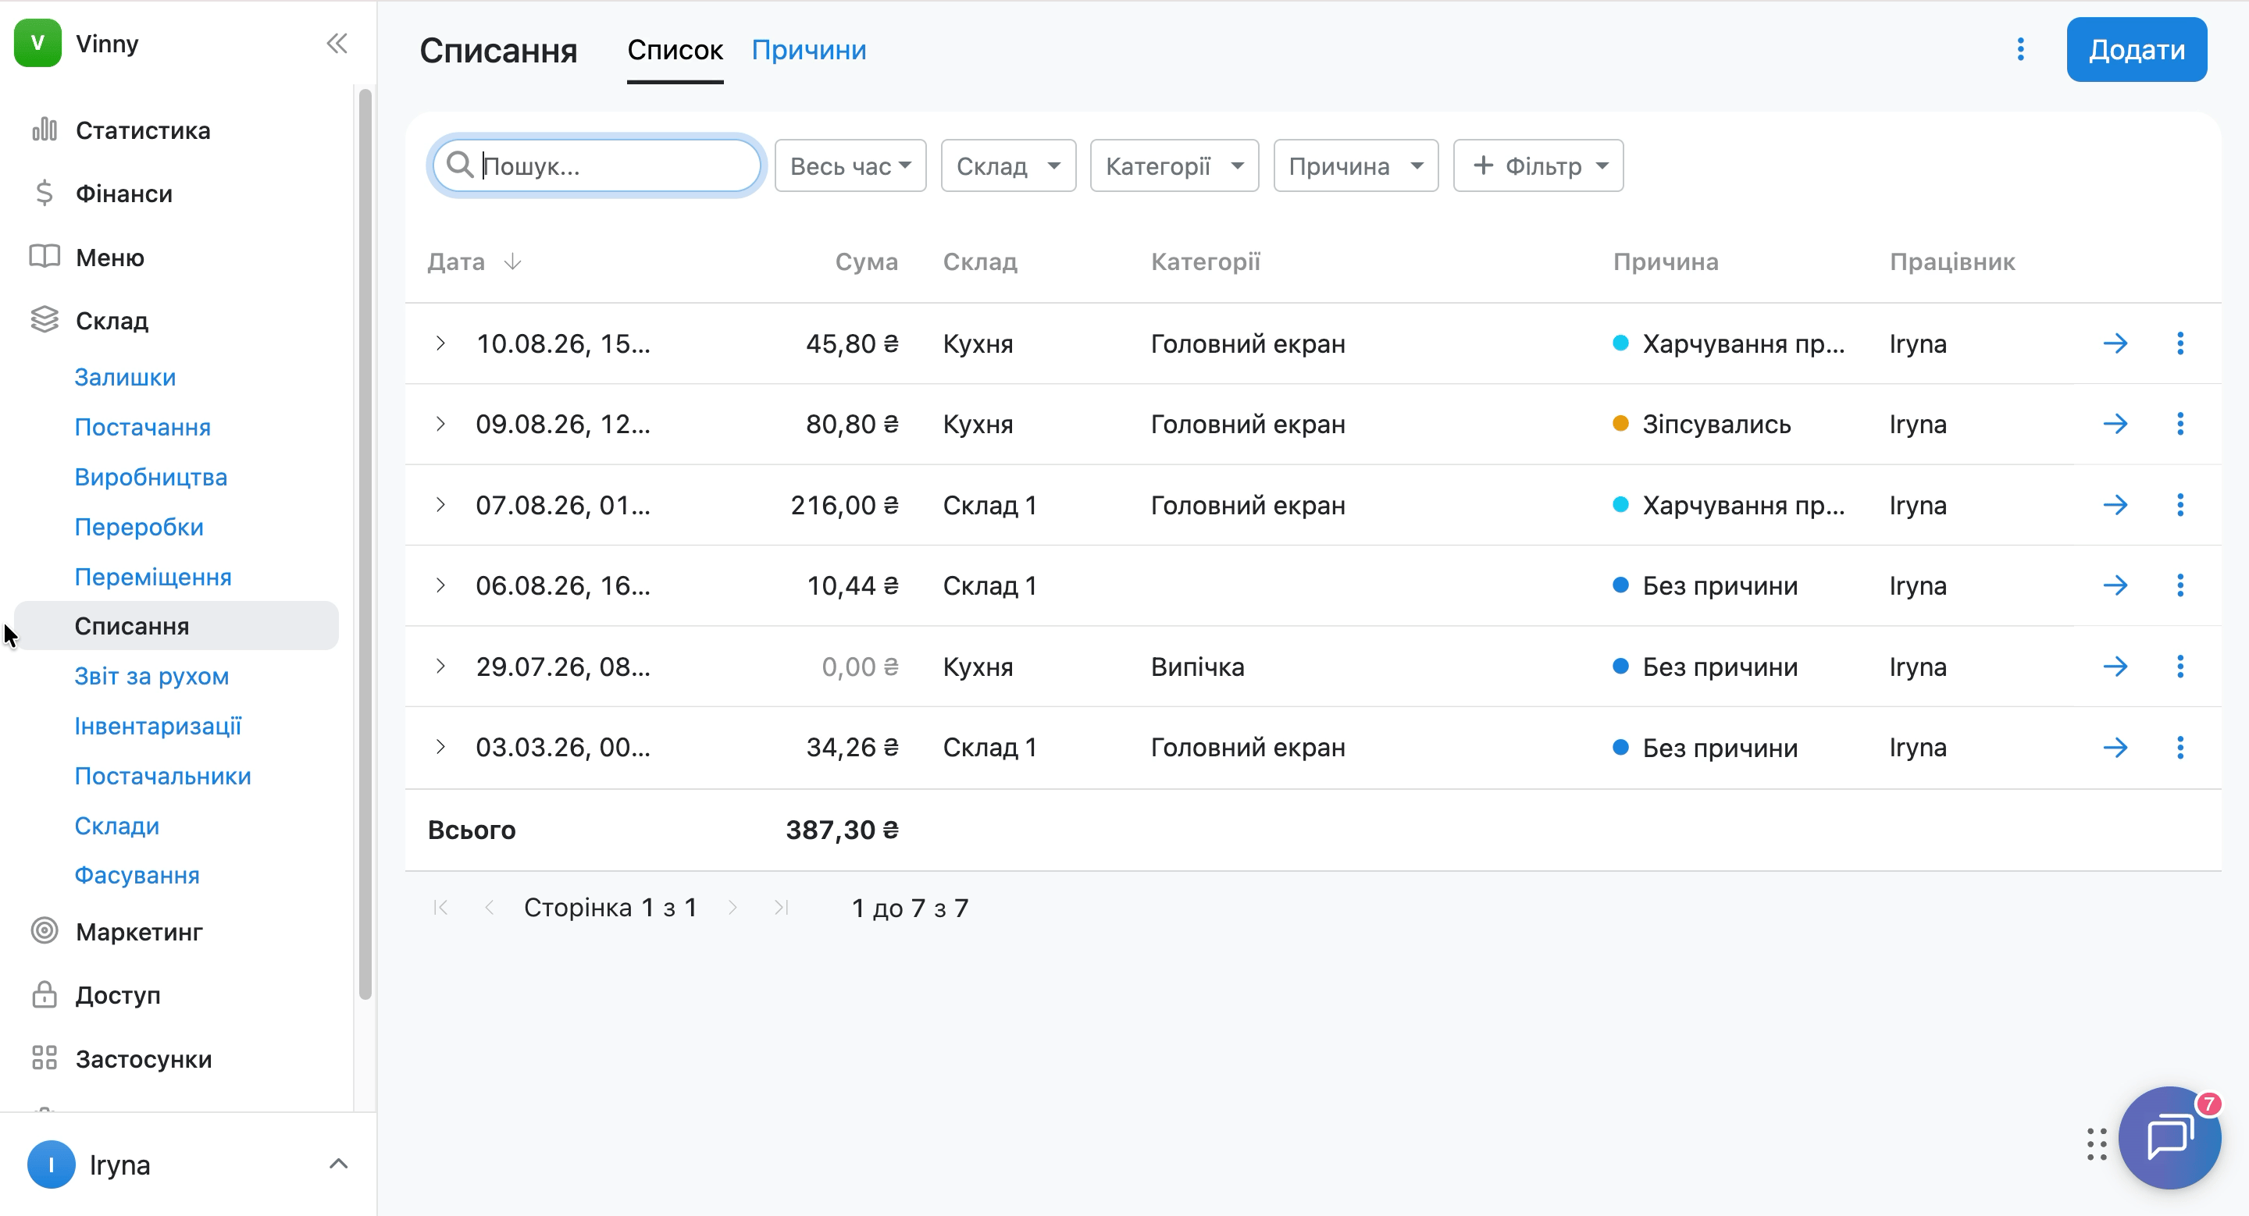
Task: Click the Додати button
Action: (x=2137, y=50)
